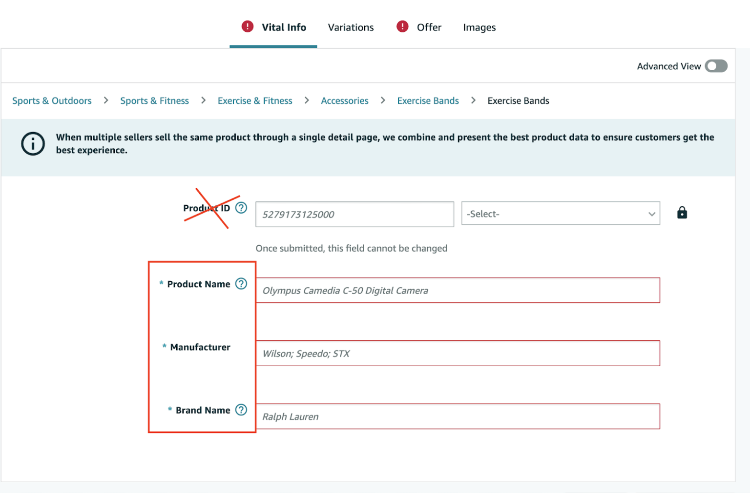The image size is (750, 493).
Task: Select the Vital Info tab
Action: pyautogui.click(x=284, y=27)
